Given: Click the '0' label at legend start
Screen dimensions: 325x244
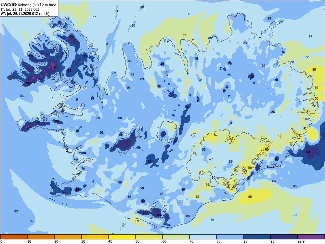Looking at the screenshot, I should coord(1,241).
